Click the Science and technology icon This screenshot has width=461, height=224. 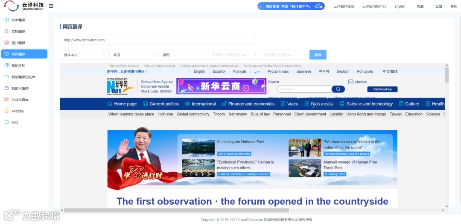341,103
